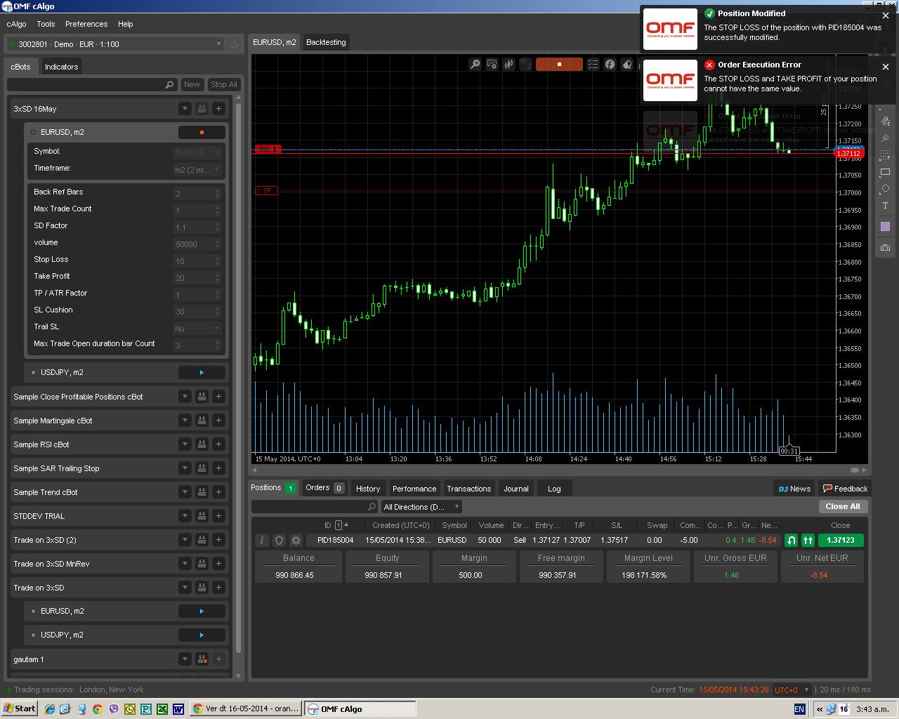The image size is (899, 719).
Task: Open dropdown arrow for STDDEV TRIAL
Action: (x=185, y=516)
